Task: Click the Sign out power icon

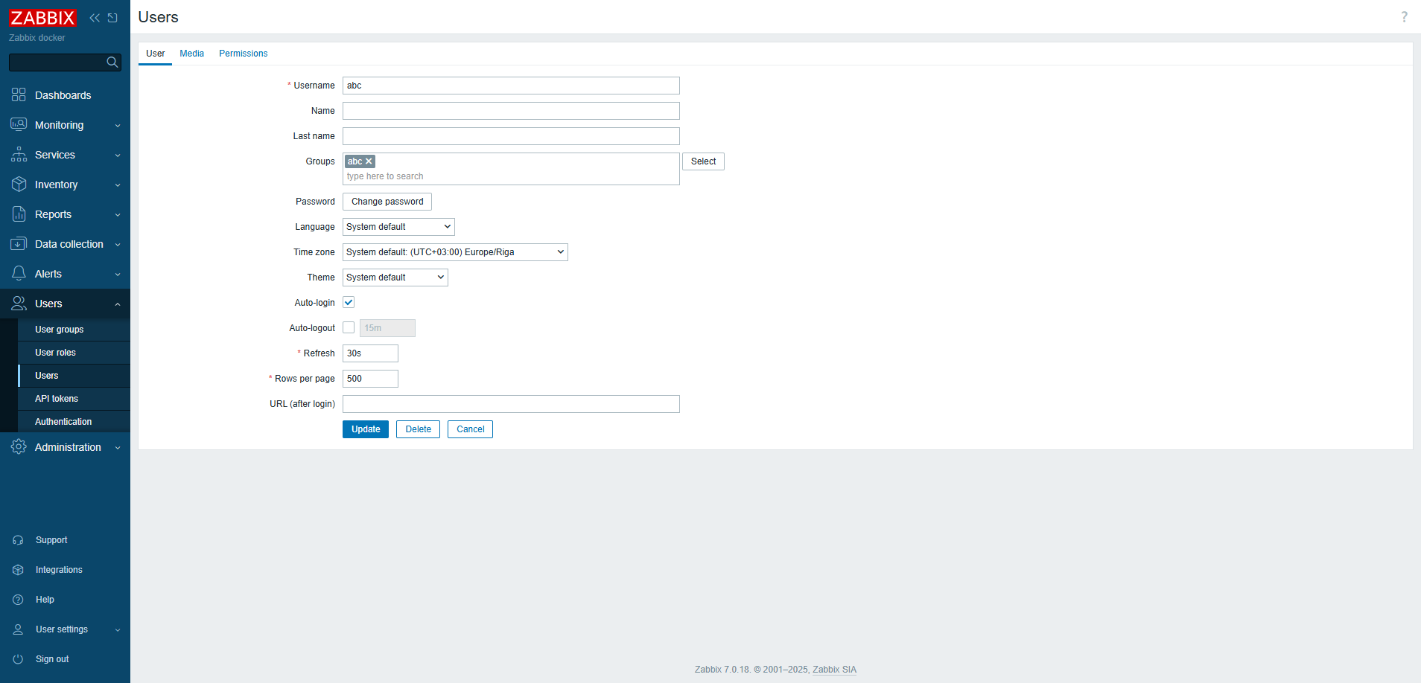Action: (18, 659)
